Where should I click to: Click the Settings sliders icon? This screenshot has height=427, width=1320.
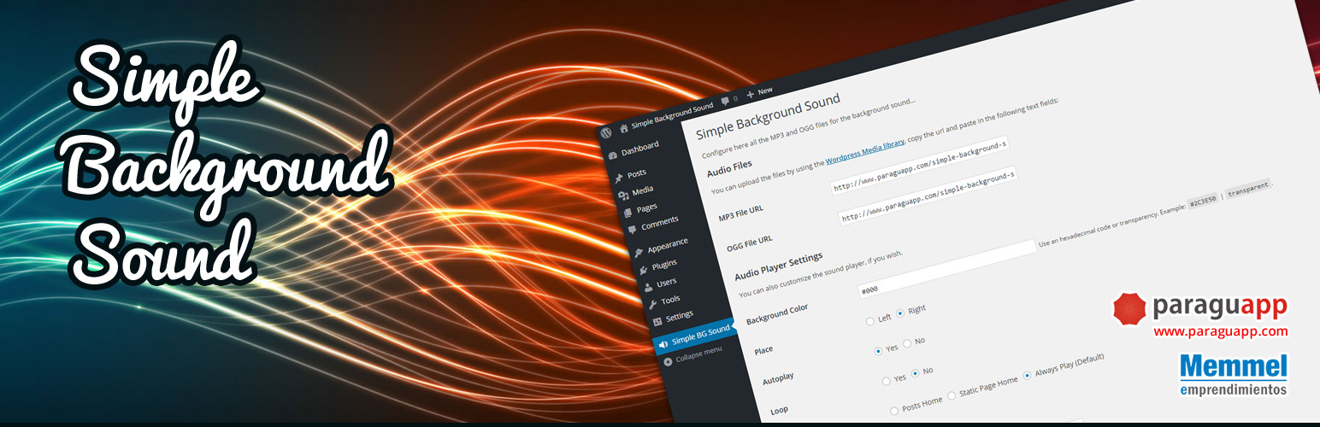click(x=657, y=322)
